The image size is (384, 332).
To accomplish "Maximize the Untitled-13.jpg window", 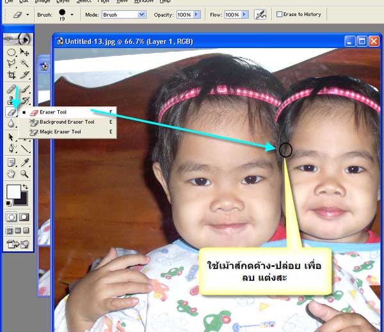I will 362,41.
